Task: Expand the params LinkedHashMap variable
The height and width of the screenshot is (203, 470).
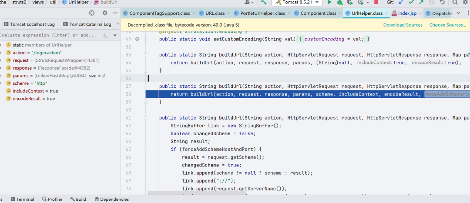Action: tap(1, 76)
